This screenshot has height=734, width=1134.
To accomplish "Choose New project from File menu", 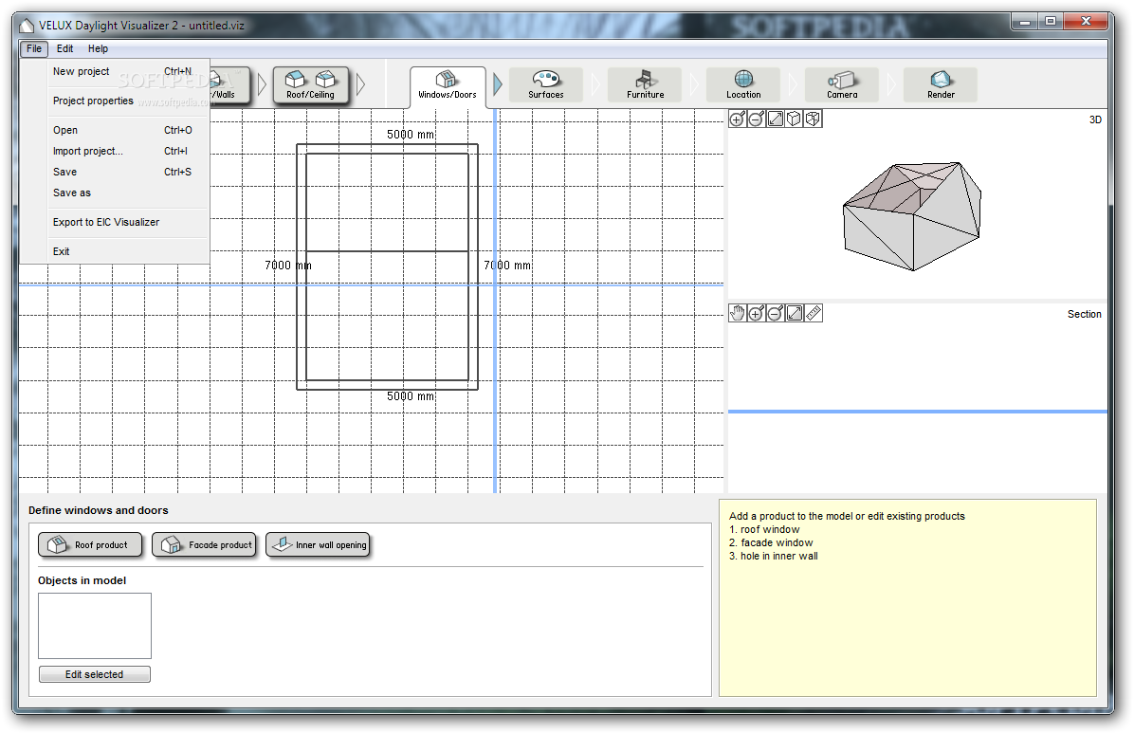I will tap(116, 71).
